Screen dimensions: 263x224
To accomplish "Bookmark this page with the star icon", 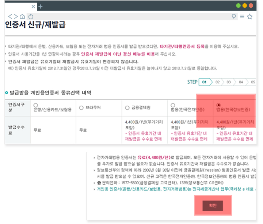I will pos(250,16).
